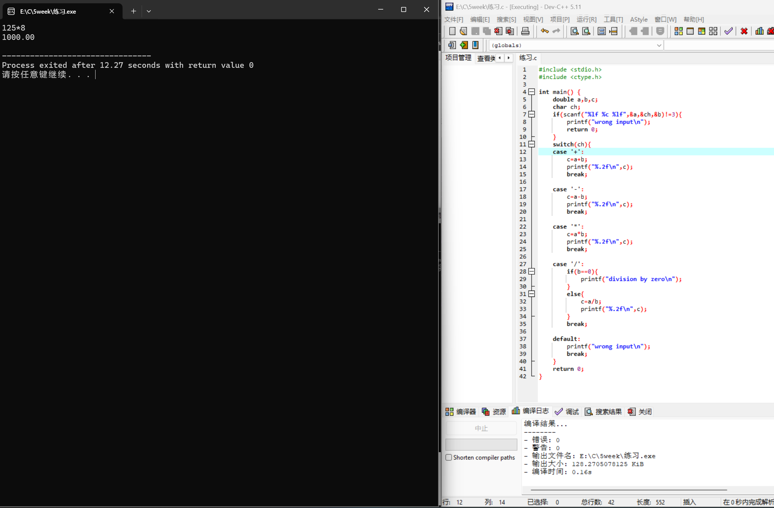Switch to the 调试 debug tab

tap(567, 412)
